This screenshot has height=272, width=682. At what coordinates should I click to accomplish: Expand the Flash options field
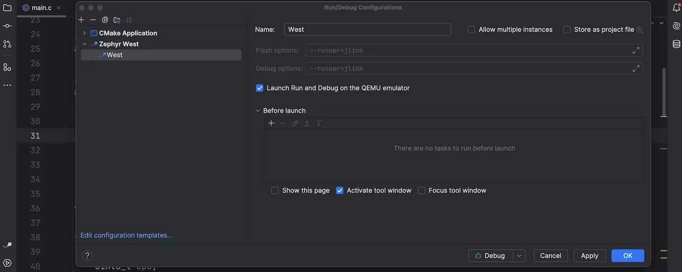click(636, 51)
